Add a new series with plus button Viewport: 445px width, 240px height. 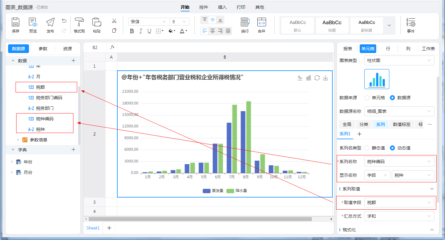(359, 134)
